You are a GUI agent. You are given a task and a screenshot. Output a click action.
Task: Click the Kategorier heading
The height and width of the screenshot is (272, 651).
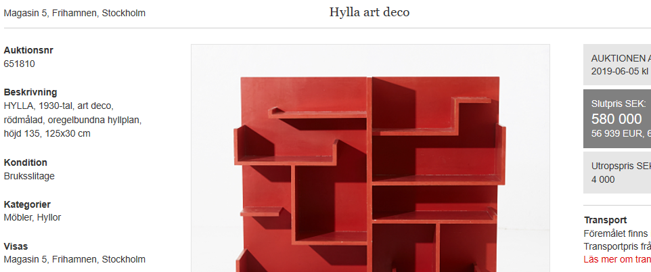[x=27, y=204]
